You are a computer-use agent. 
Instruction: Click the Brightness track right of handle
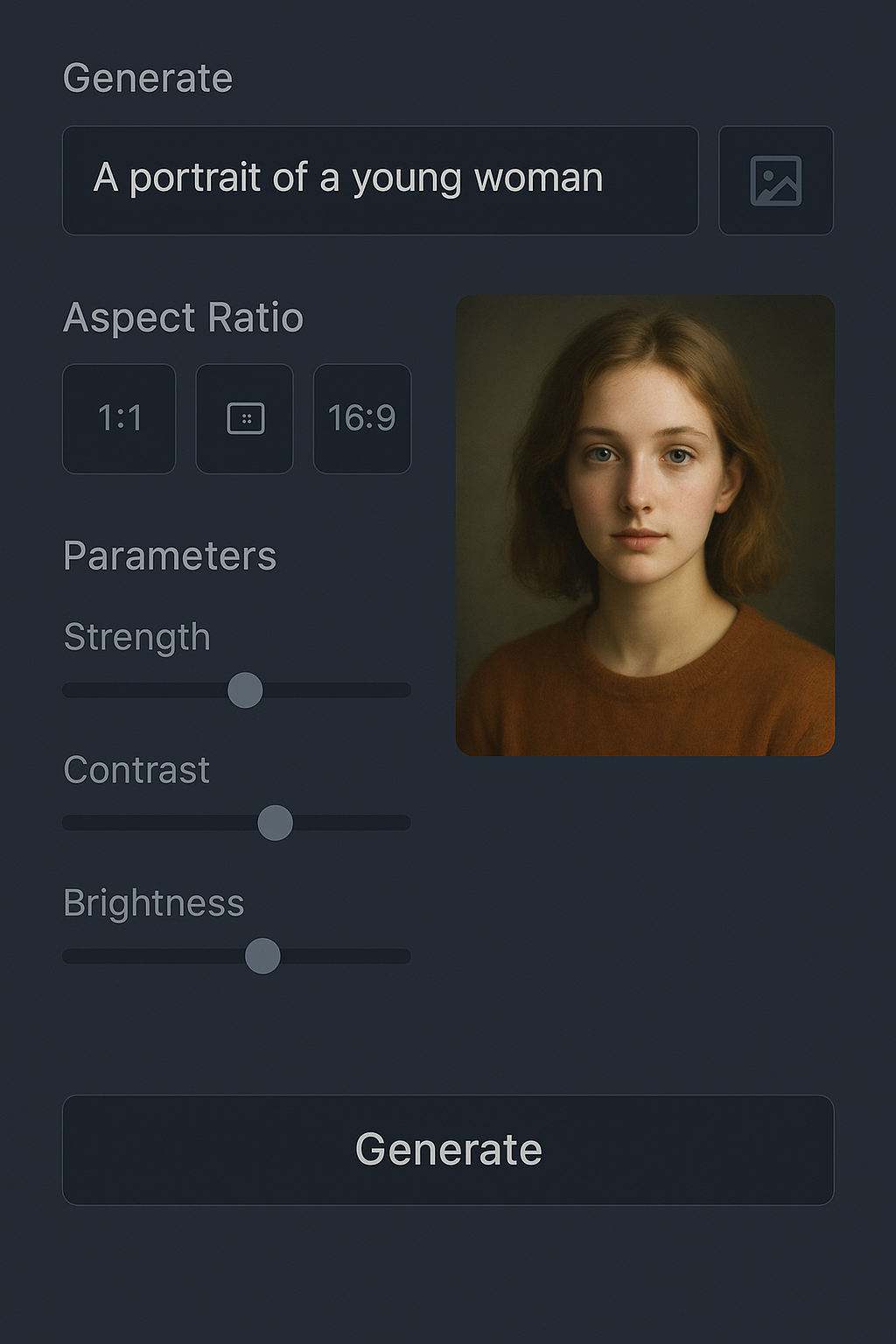[x=346, y=956]
